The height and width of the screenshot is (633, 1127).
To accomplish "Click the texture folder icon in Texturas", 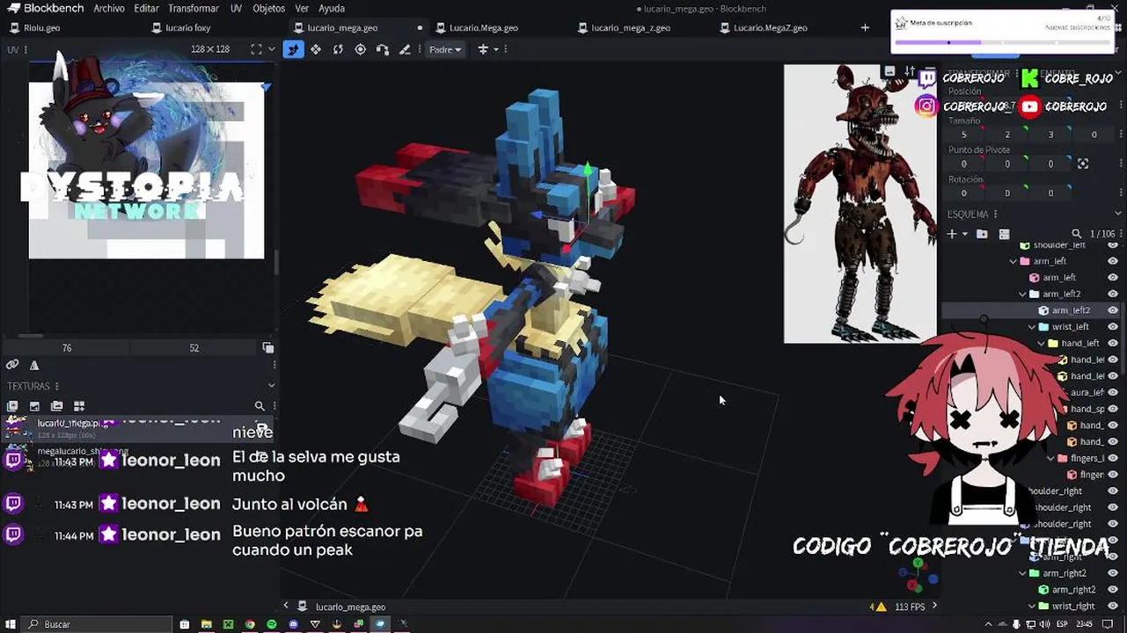I will coord(56,406).
